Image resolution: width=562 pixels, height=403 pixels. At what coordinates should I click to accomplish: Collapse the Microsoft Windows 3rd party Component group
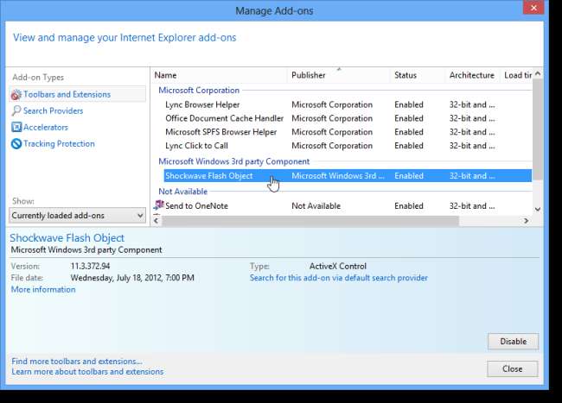[x=234, y=161]
